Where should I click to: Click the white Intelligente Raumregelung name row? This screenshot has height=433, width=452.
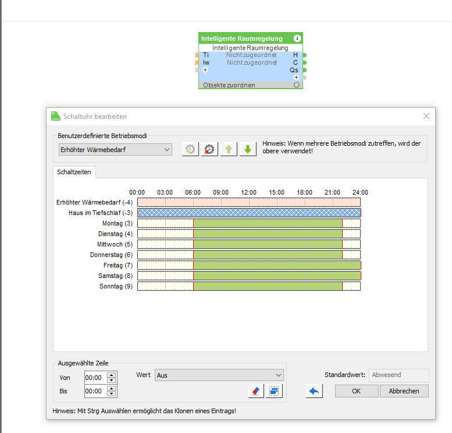pos(250,48)
